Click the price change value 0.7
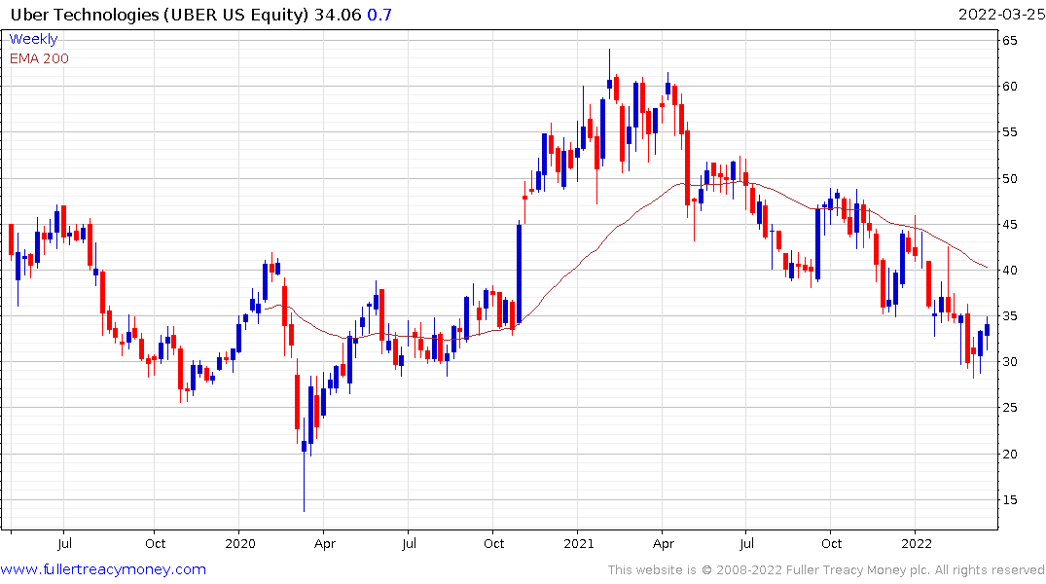The image size is (1046, 584). [379, 14]
